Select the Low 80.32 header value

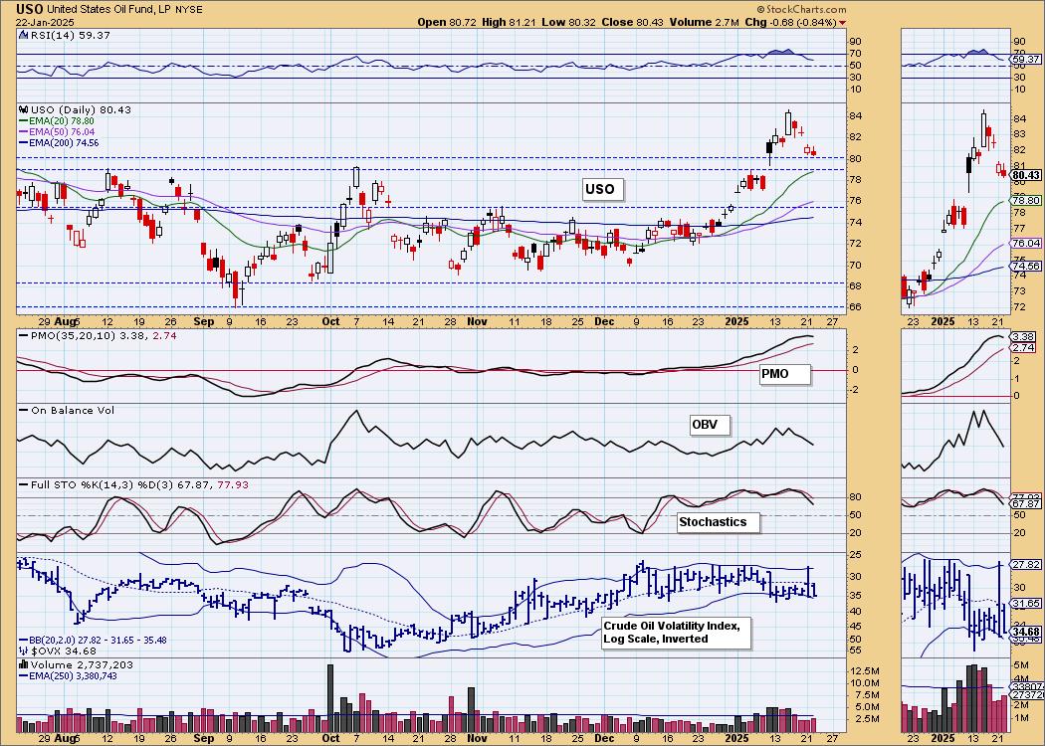pyautogui.click(x=570, y=22)
